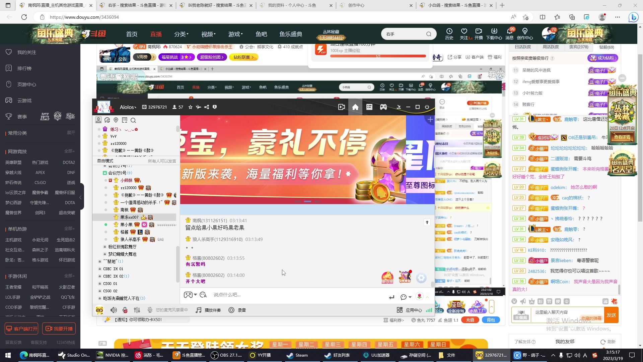Expand 常用分类 with 展开

click(71, 133)
